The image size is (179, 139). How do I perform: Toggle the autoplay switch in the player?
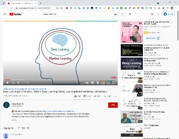87,83
